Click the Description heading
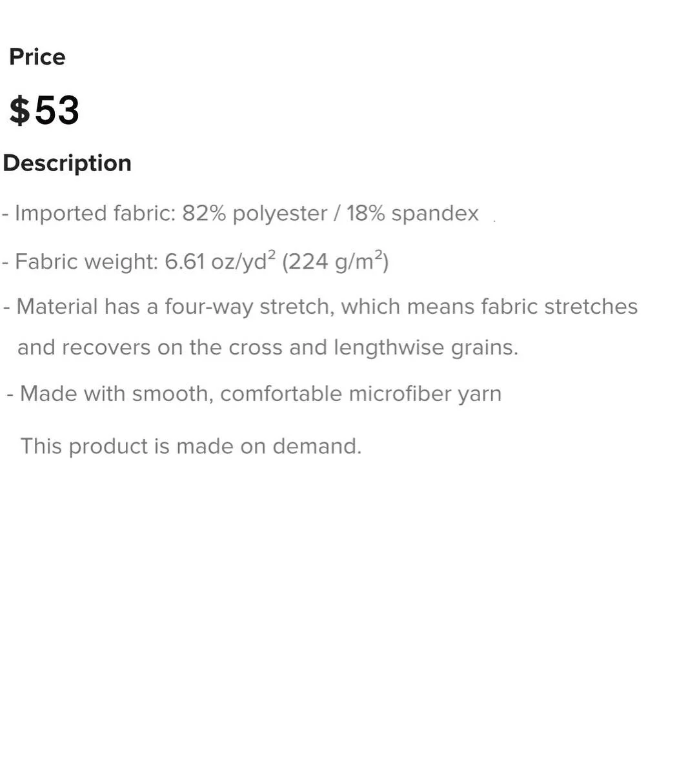This screenshot has width=697, height=780. click(x=67, y=163)
